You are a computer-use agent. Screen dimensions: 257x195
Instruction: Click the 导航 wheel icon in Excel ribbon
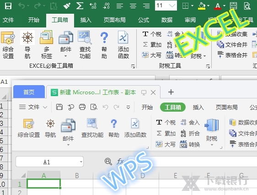point(27,38)
